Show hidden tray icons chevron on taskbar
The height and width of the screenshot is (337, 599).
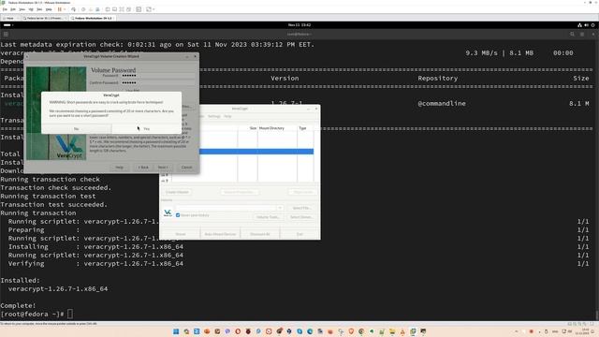pos(517,331)
